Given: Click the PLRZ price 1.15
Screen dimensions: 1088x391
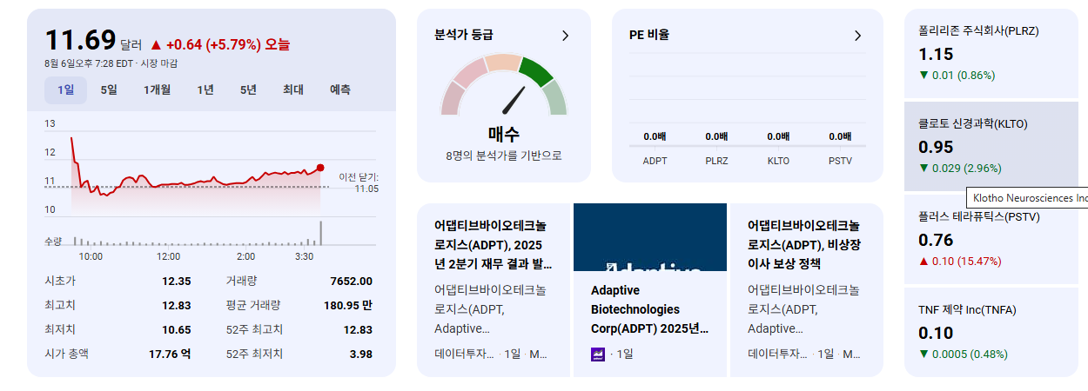Looking at the screenshot, I should (936, 54).
